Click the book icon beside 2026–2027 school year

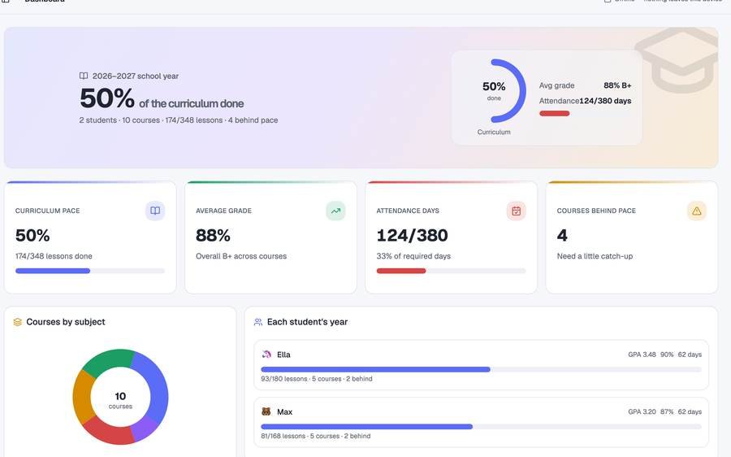coord(84,76)
